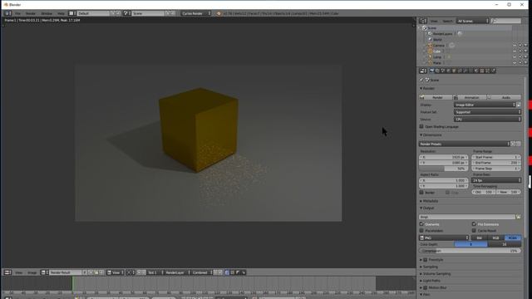This screenshot has width=532, height=299.
Task: Click the Physics properties tab icon
Action: 493,71
